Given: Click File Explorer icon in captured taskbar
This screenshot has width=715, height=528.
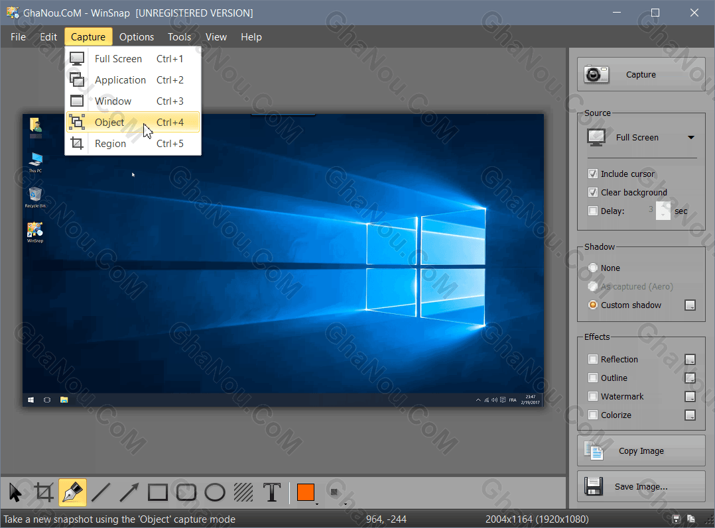Looking at the screenshot, I should [x=64, y=400].
